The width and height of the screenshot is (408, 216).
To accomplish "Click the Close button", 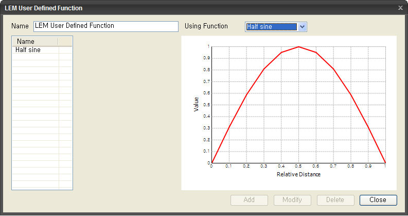I will pyautogui.click(x=378, y=200).
